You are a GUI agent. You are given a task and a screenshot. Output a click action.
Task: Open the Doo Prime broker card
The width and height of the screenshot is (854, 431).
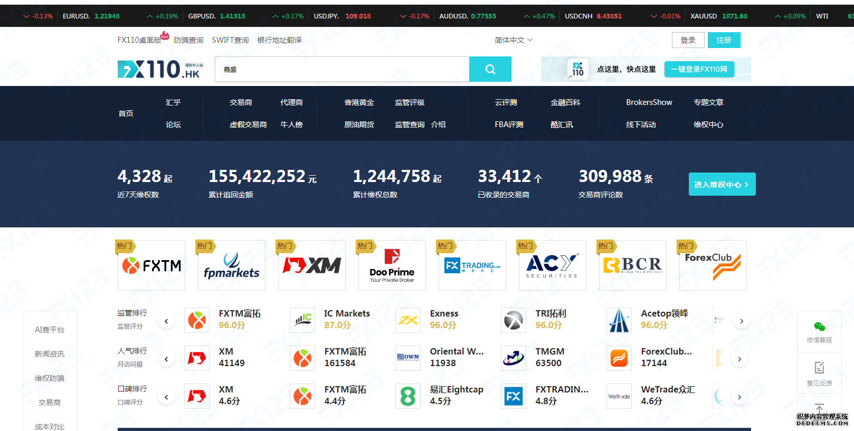tap(392, 265)
